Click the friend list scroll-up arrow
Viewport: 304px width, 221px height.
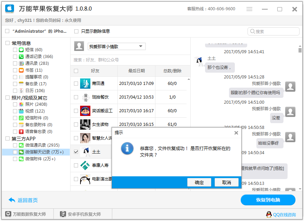(189, 79)
